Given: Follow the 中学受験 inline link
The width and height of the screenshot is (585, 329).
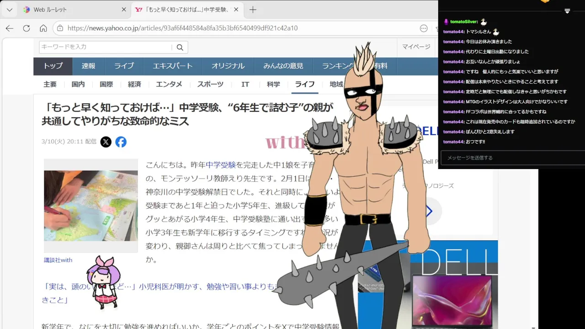Looking at the screenshot, I should pyautogui.click(x=221, y=165).
